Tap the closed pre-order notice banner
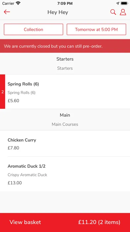This screenshot has height=232, width=130. [x=65, y=46]
